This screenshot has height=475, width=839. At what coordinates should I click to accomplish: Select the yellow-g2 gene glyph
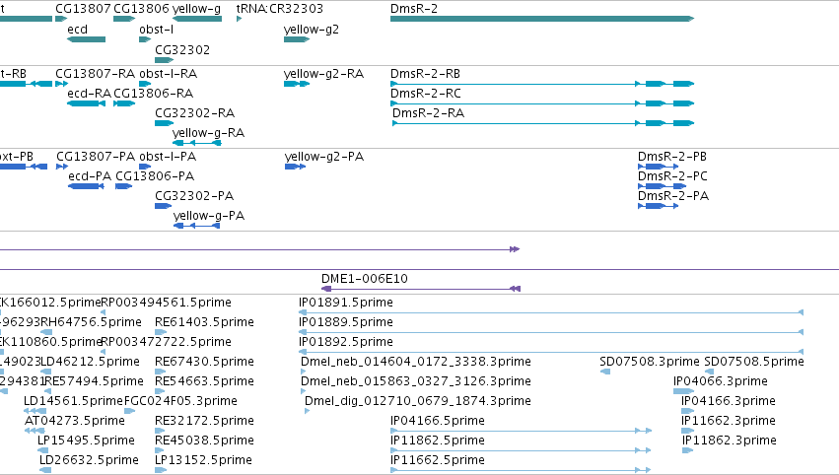(297, 39)
